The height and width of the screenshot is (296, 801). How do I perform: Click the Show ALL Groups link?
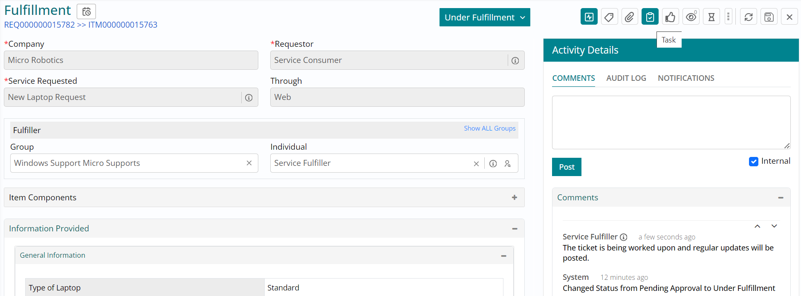click(489, 128)
